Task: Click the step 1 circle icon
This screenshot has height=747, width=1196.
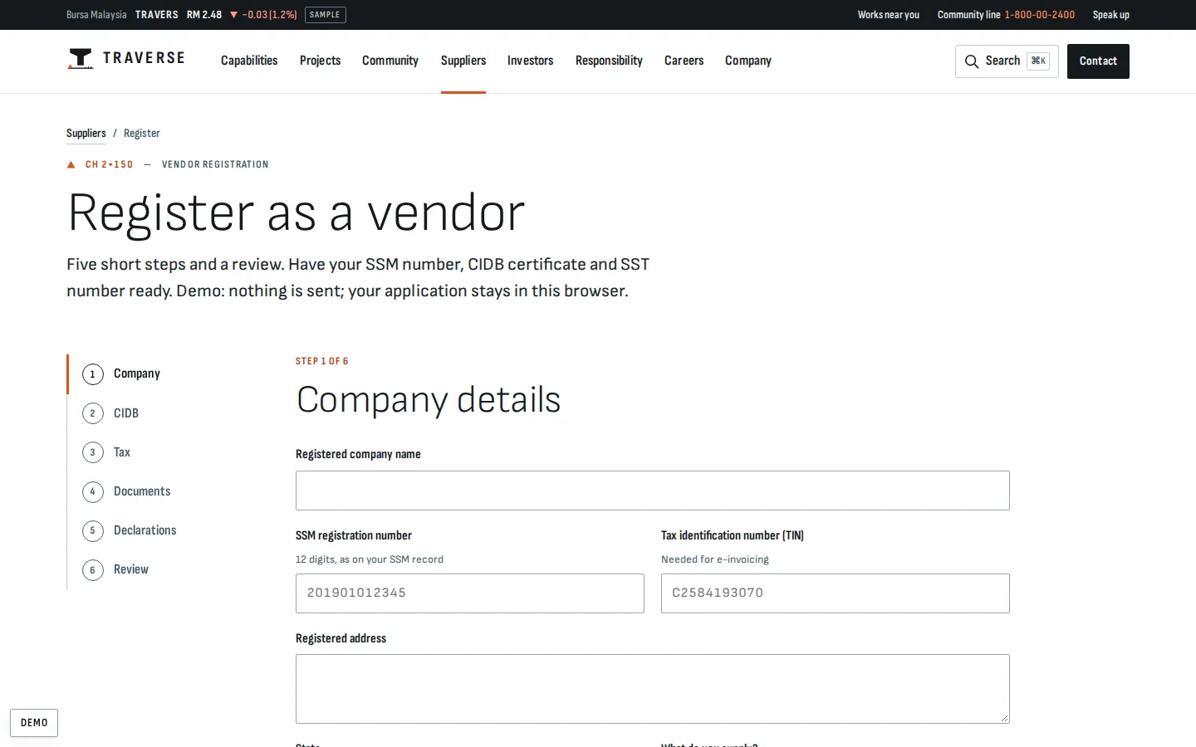Action: 92,374
